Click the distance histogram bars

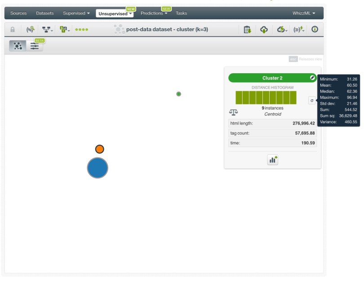[x=266, y=98]
